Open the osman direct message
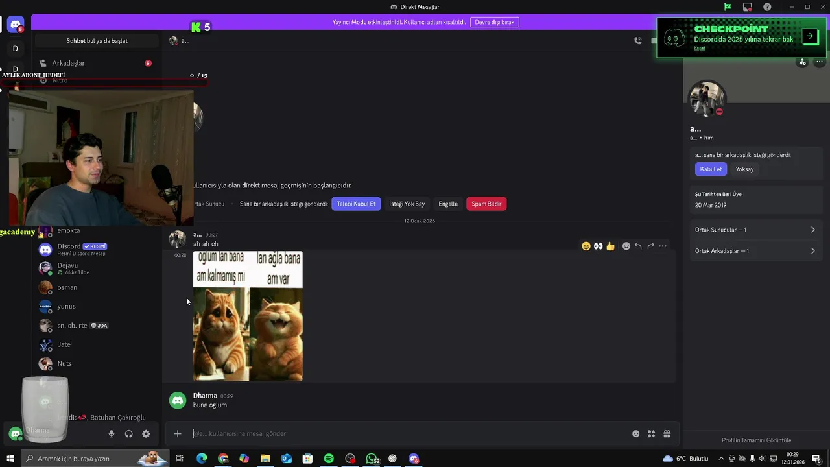This screenshot has height=467, width=830. coord(96,287)
